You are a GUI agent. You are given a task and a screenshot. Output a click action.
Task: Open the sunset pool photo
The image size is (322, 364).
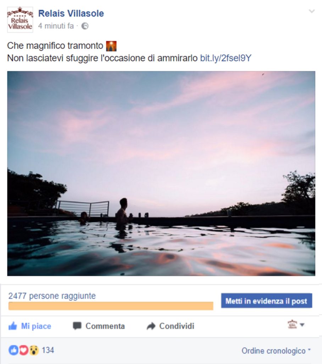click(x=161, y=173)
